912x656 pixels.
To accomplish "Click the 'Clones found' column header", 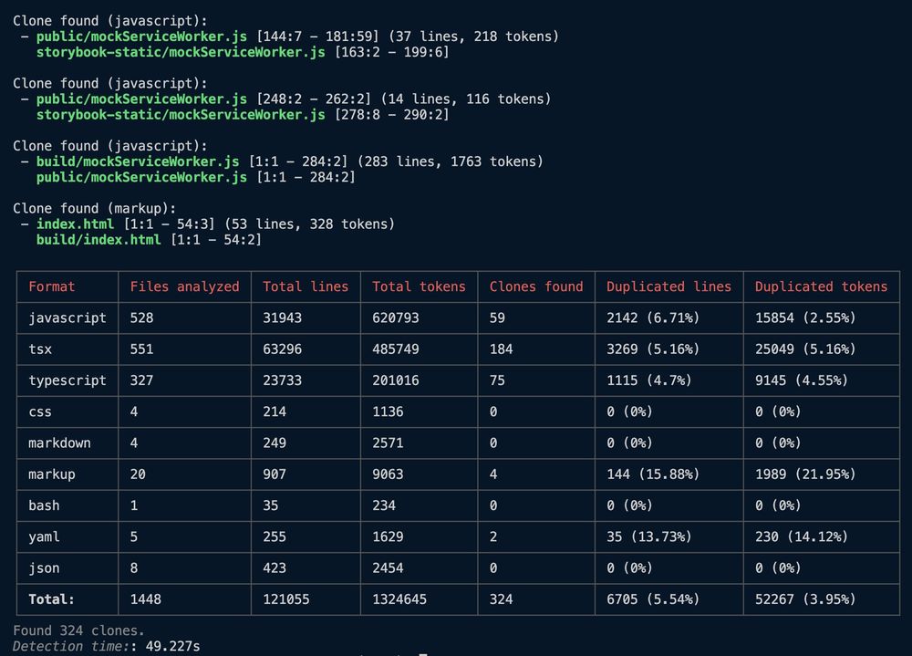I will tap(536, 286).
